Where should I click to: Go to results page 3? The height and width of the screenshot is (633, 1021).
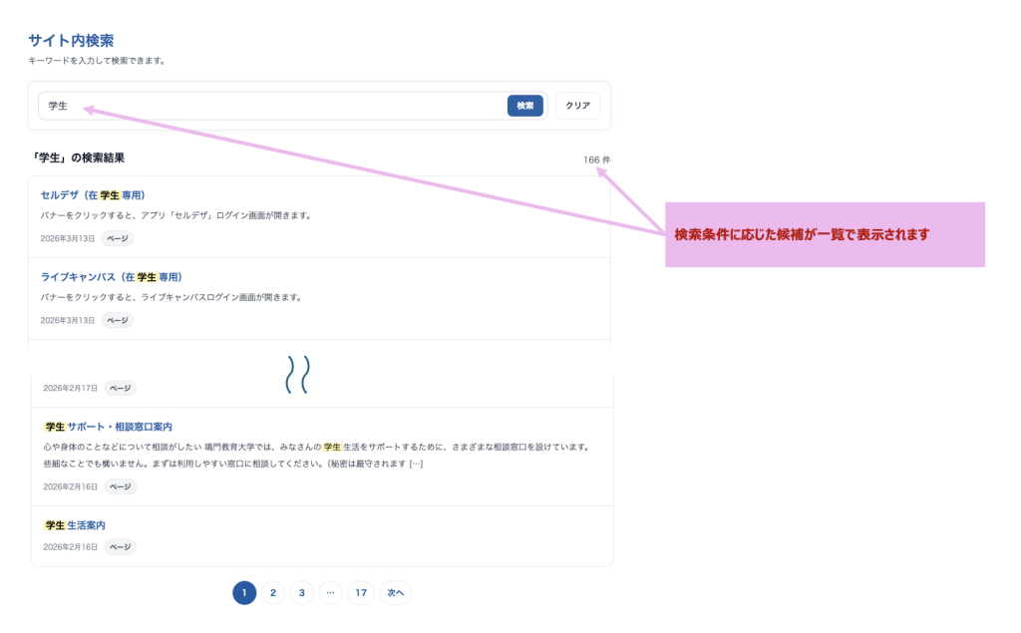(302, 593)
